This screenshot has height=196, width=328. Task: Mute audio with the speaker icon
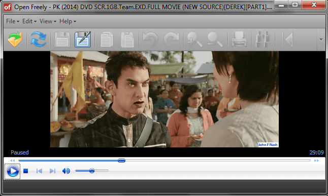66,171
